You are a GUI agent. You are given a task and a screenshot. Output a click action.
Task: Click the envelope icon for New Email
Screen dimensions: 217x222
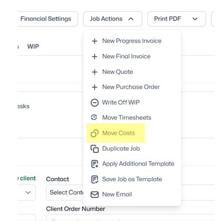[94, 194]
